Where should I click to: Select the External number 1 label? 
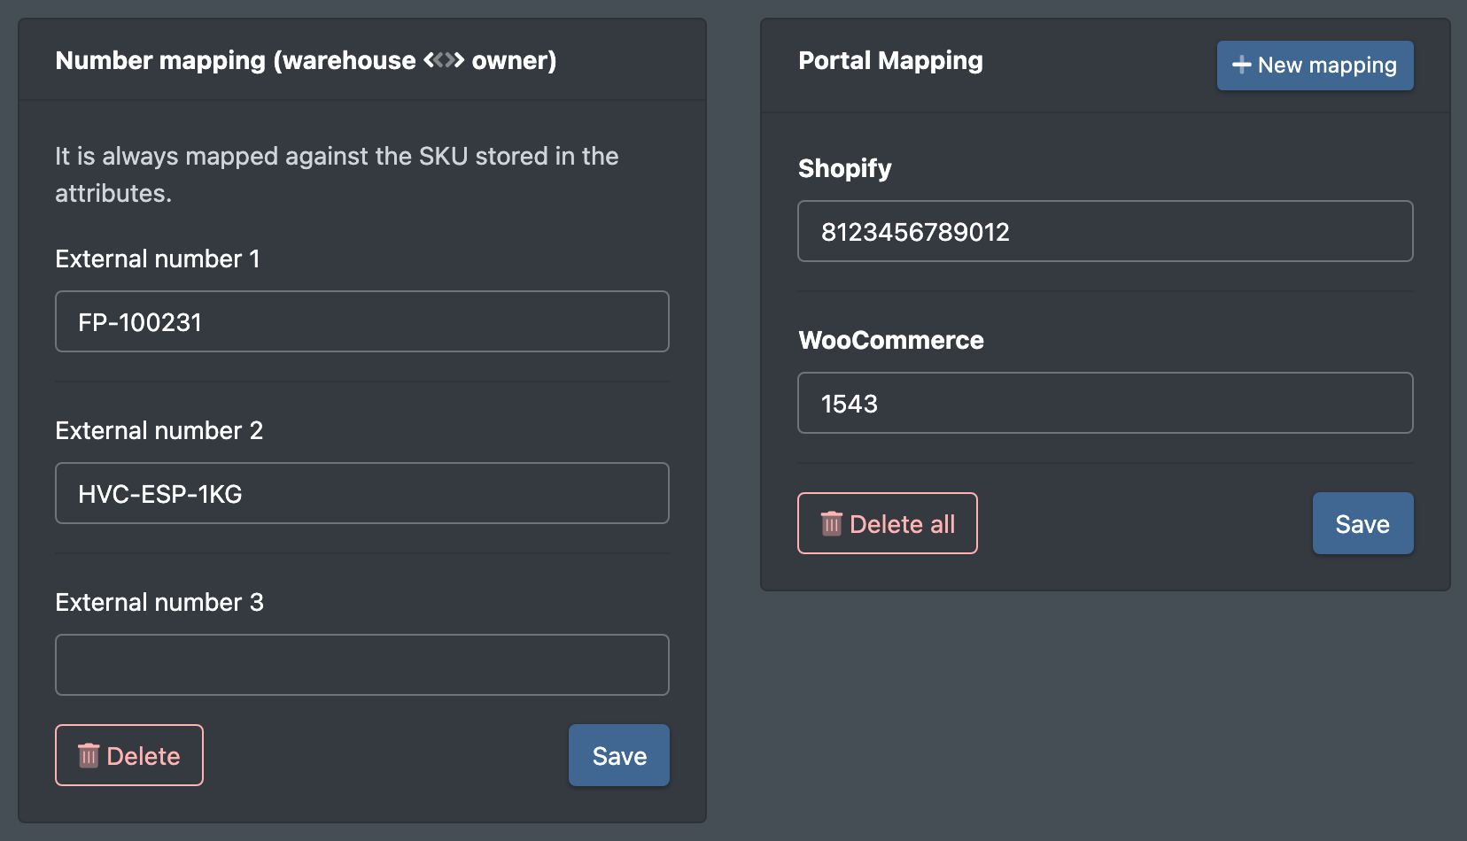[158, 258]
